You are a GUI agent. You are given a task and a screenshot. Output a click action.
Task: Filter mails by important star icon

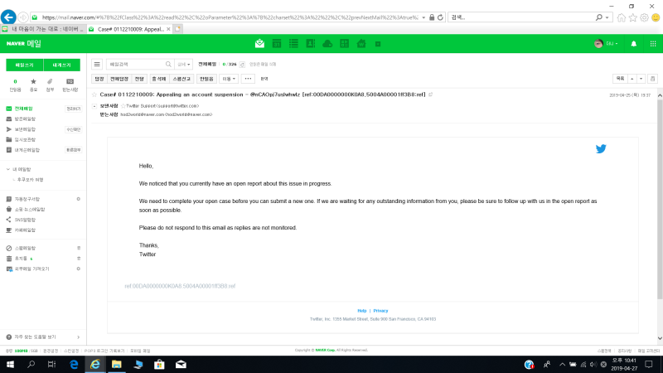coord(33,81)
